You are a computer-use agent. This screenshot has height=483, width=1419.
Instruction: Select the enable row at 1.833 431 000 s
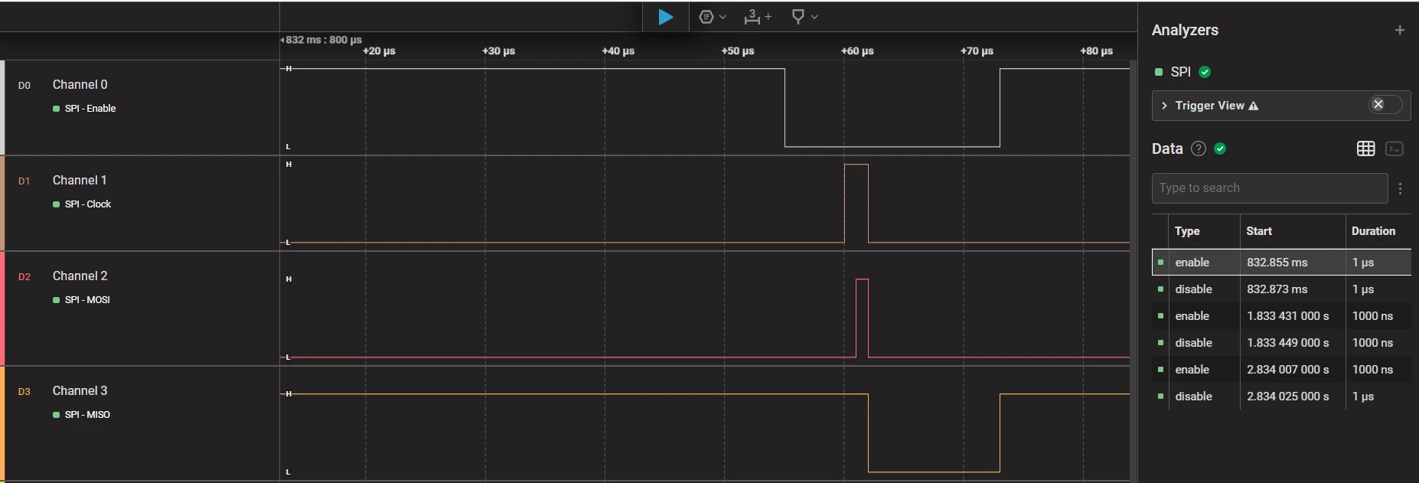click(x=1281, y=316)
